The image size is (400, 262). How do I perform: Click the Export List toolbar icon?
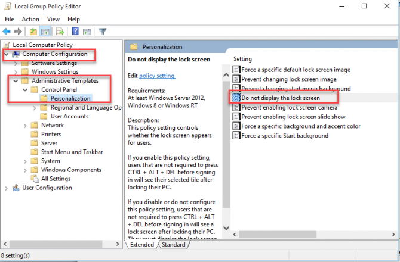[x=60, y=32]
